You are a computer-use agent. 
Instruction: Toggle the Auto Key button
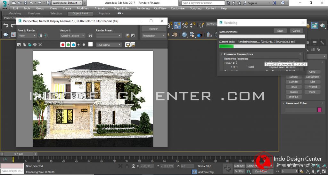[x=239, y=166]
